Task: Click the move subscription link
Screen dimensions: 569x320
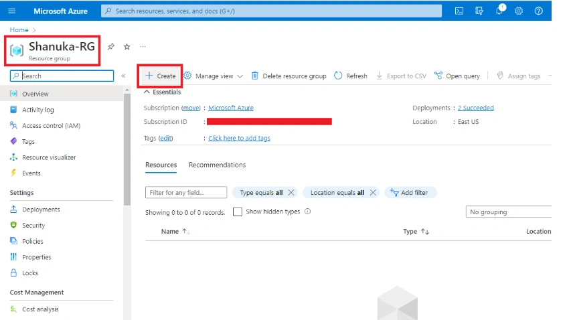Action: pyautogui.click(x=191, y=108)
